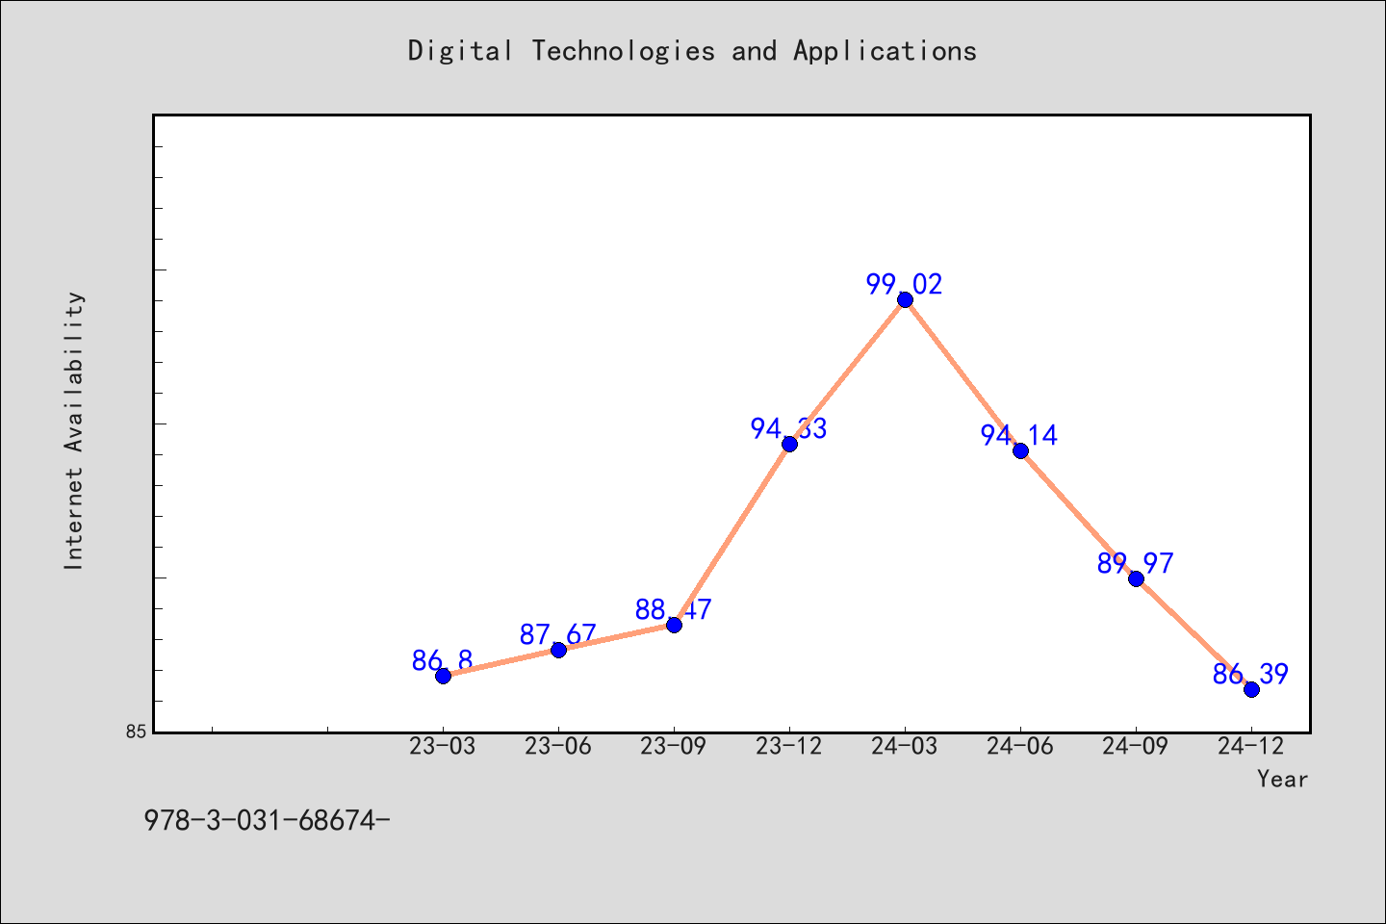Click the 23-09 x-axis tick label
The width and height of the screenshot is (1386, 924).
tap(674, 746)
